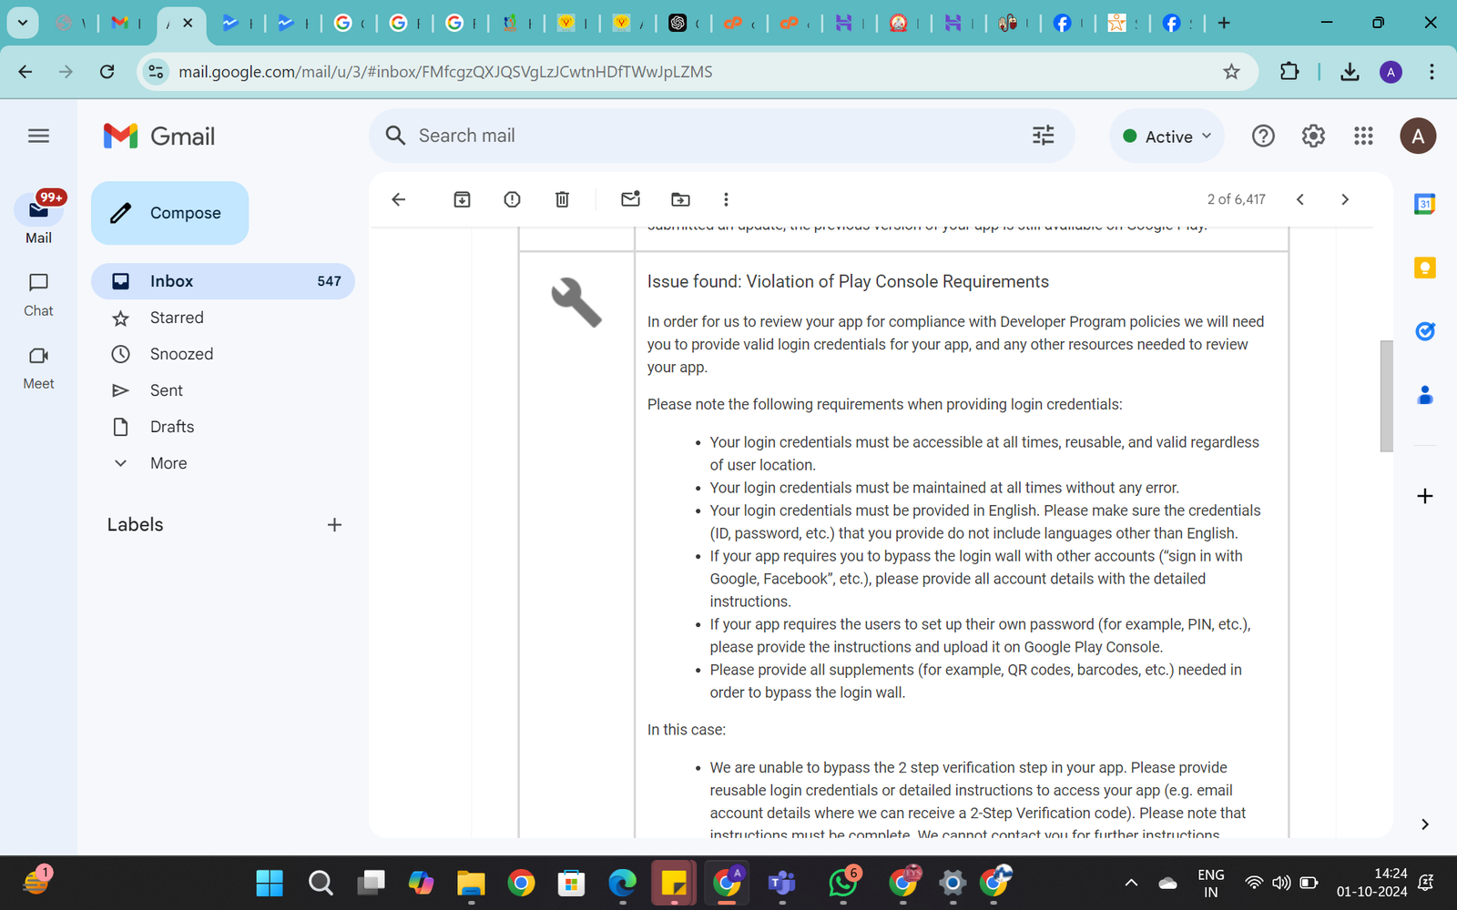1457x910 pixels.
Task: Open the Chrome three-dot menu
Action: pos(1432,72)
